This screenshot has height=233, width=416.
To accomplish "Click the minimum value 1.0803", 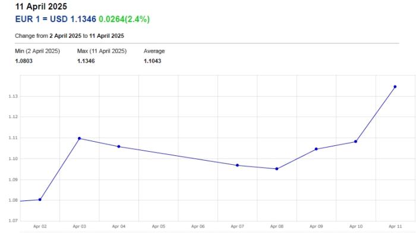I will (x=24, y=61).
